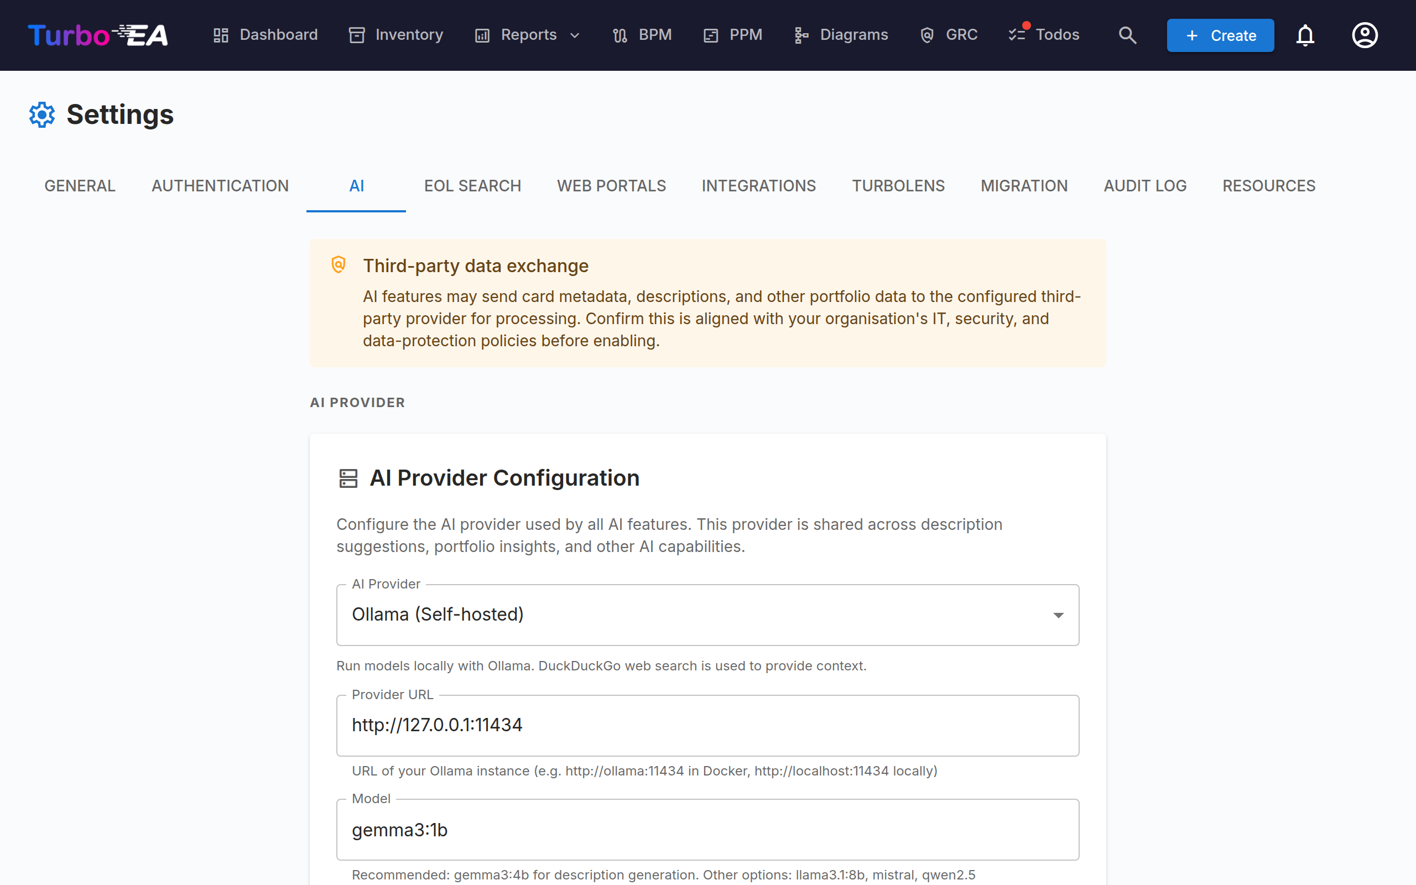Open Dashboard from top navigation

(265, 35)
